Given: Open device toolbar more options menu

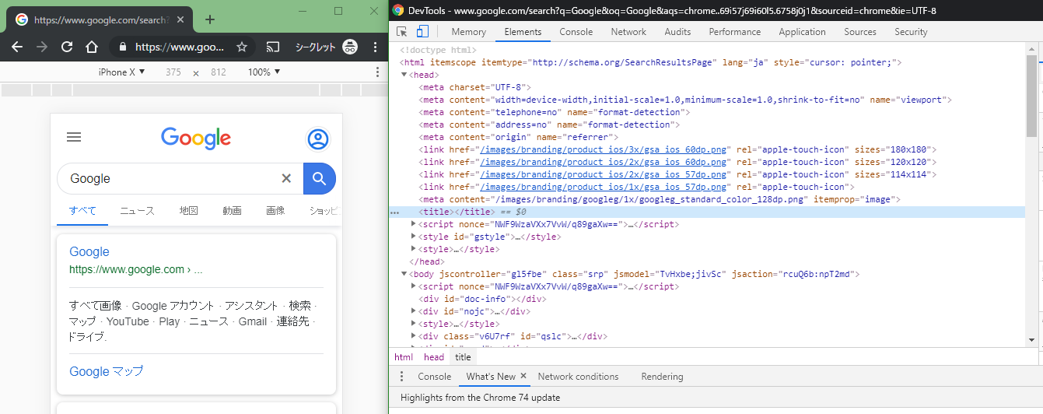Looking at the screenshot, I should click(x=377, y=72).
